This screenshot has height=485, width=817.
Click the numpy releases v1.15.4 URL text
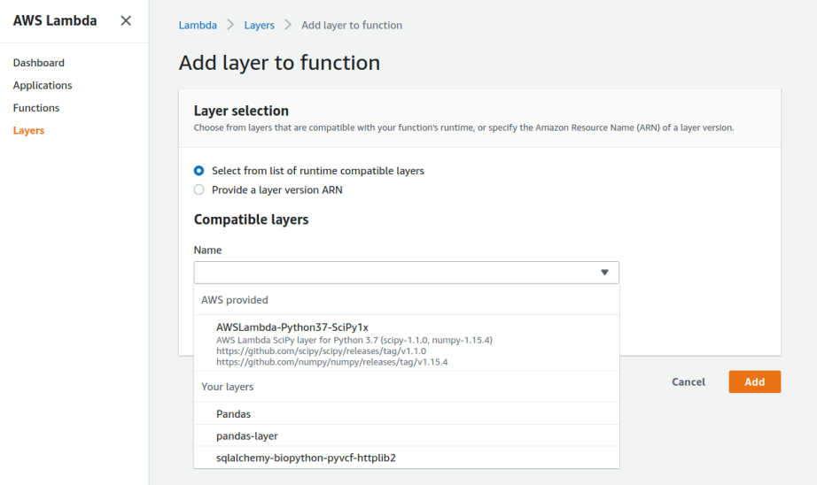(x=332, y=362)
